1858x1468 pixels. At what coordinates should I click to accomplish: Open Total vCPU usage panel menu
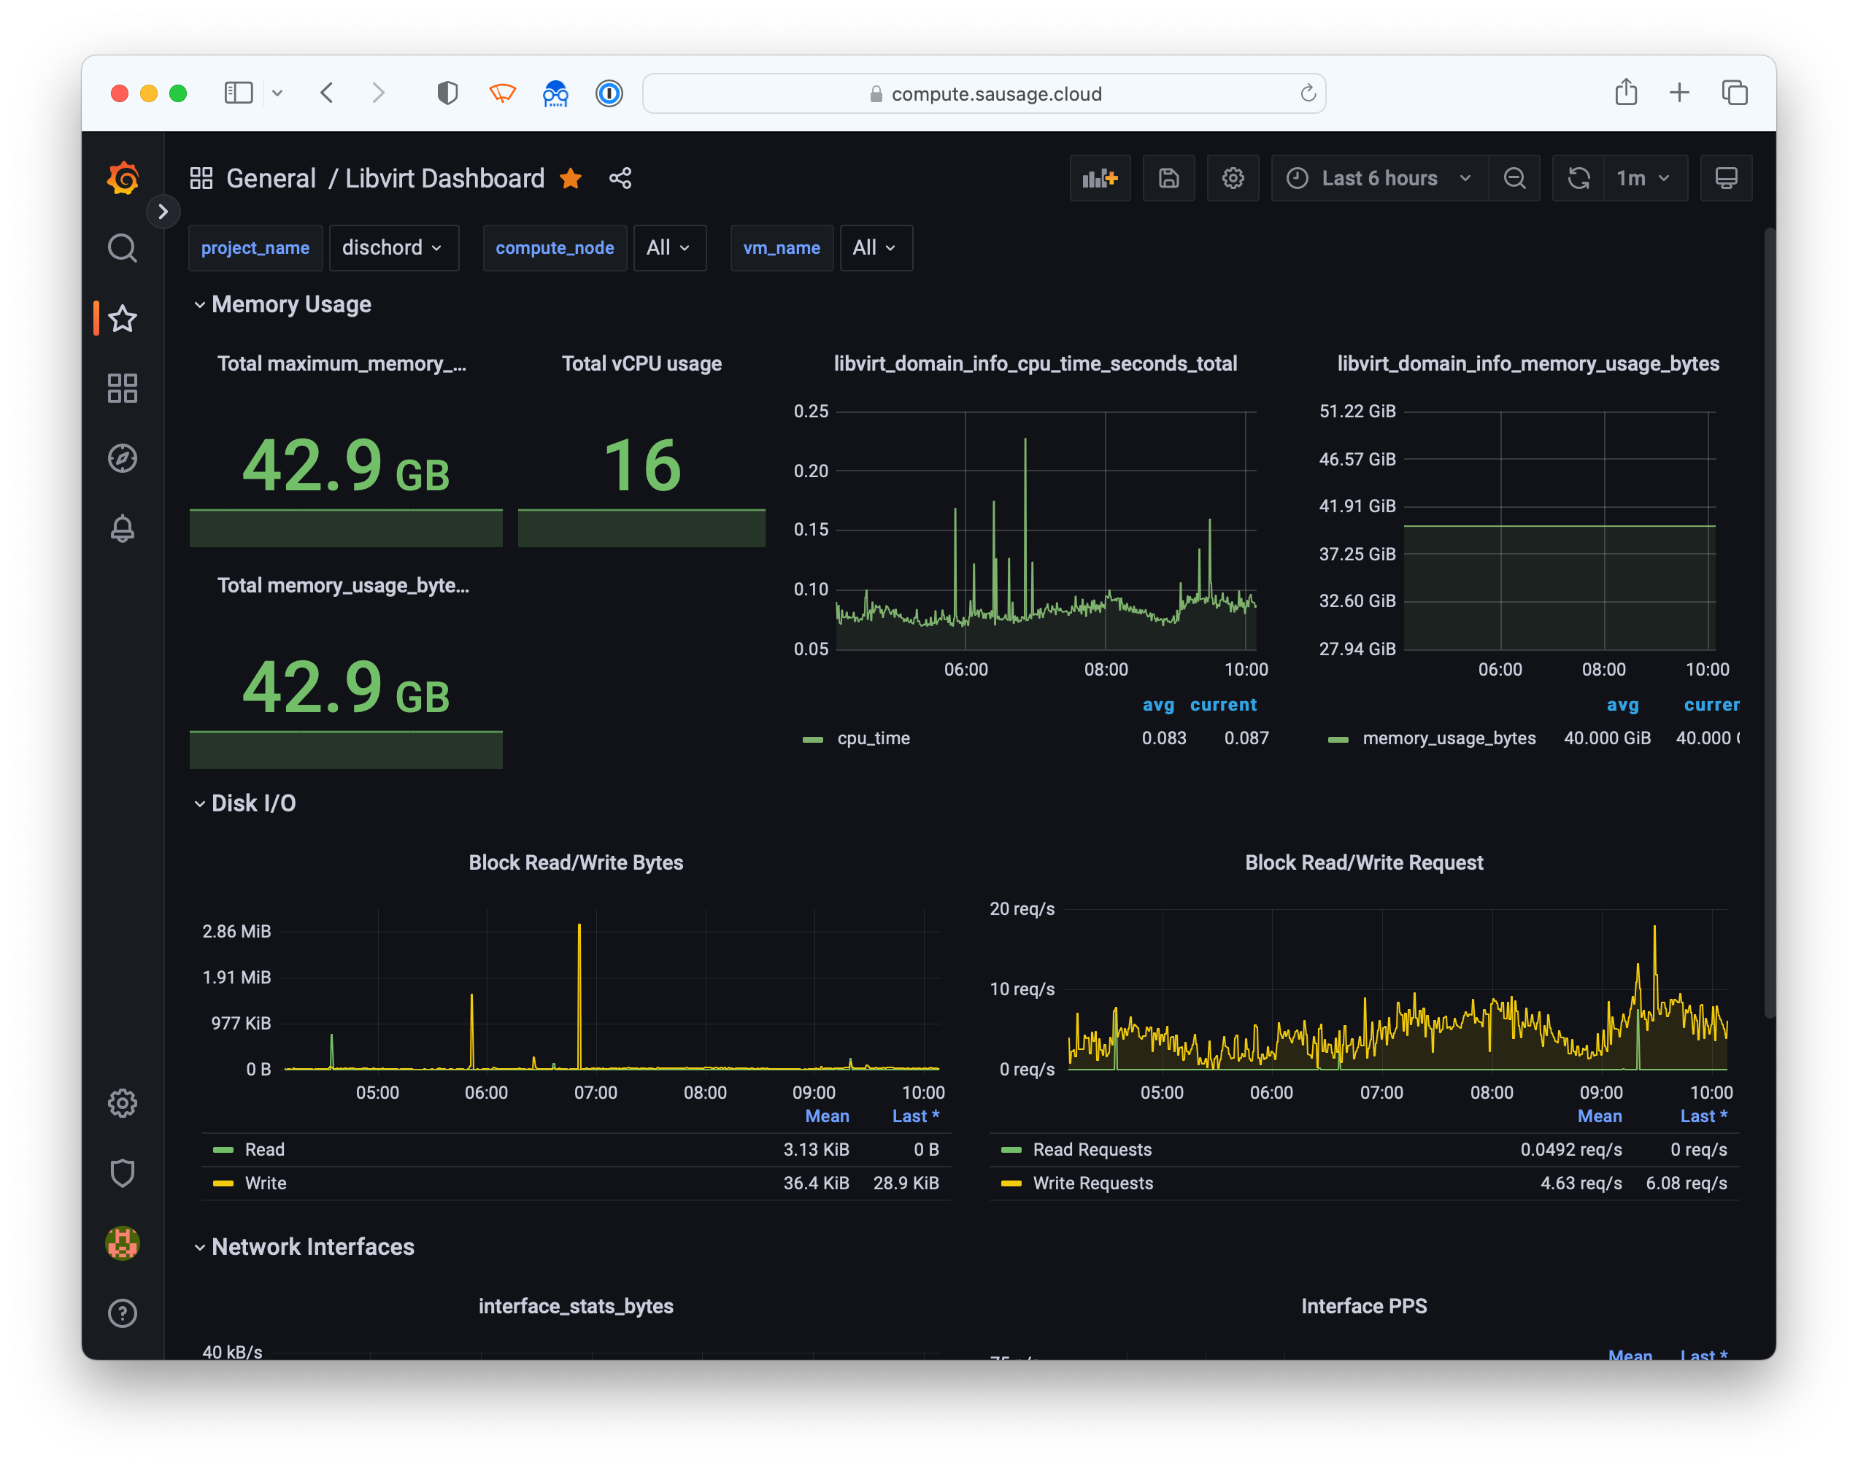pyautogui.click(x=641, y=363)
